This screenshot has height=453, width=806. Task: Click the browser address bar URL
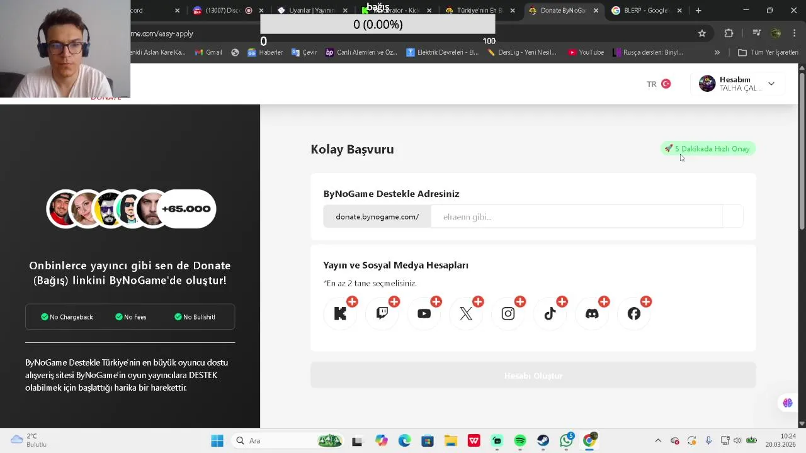pyautogui.click(x=162, y=33)
